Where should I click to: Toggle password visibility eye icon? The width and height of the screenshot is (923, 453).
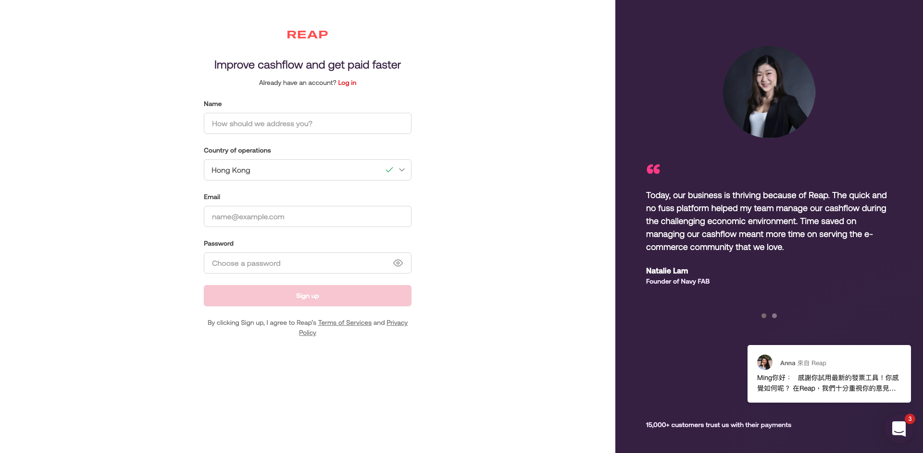pyautogui.click(x=398, y=263)
